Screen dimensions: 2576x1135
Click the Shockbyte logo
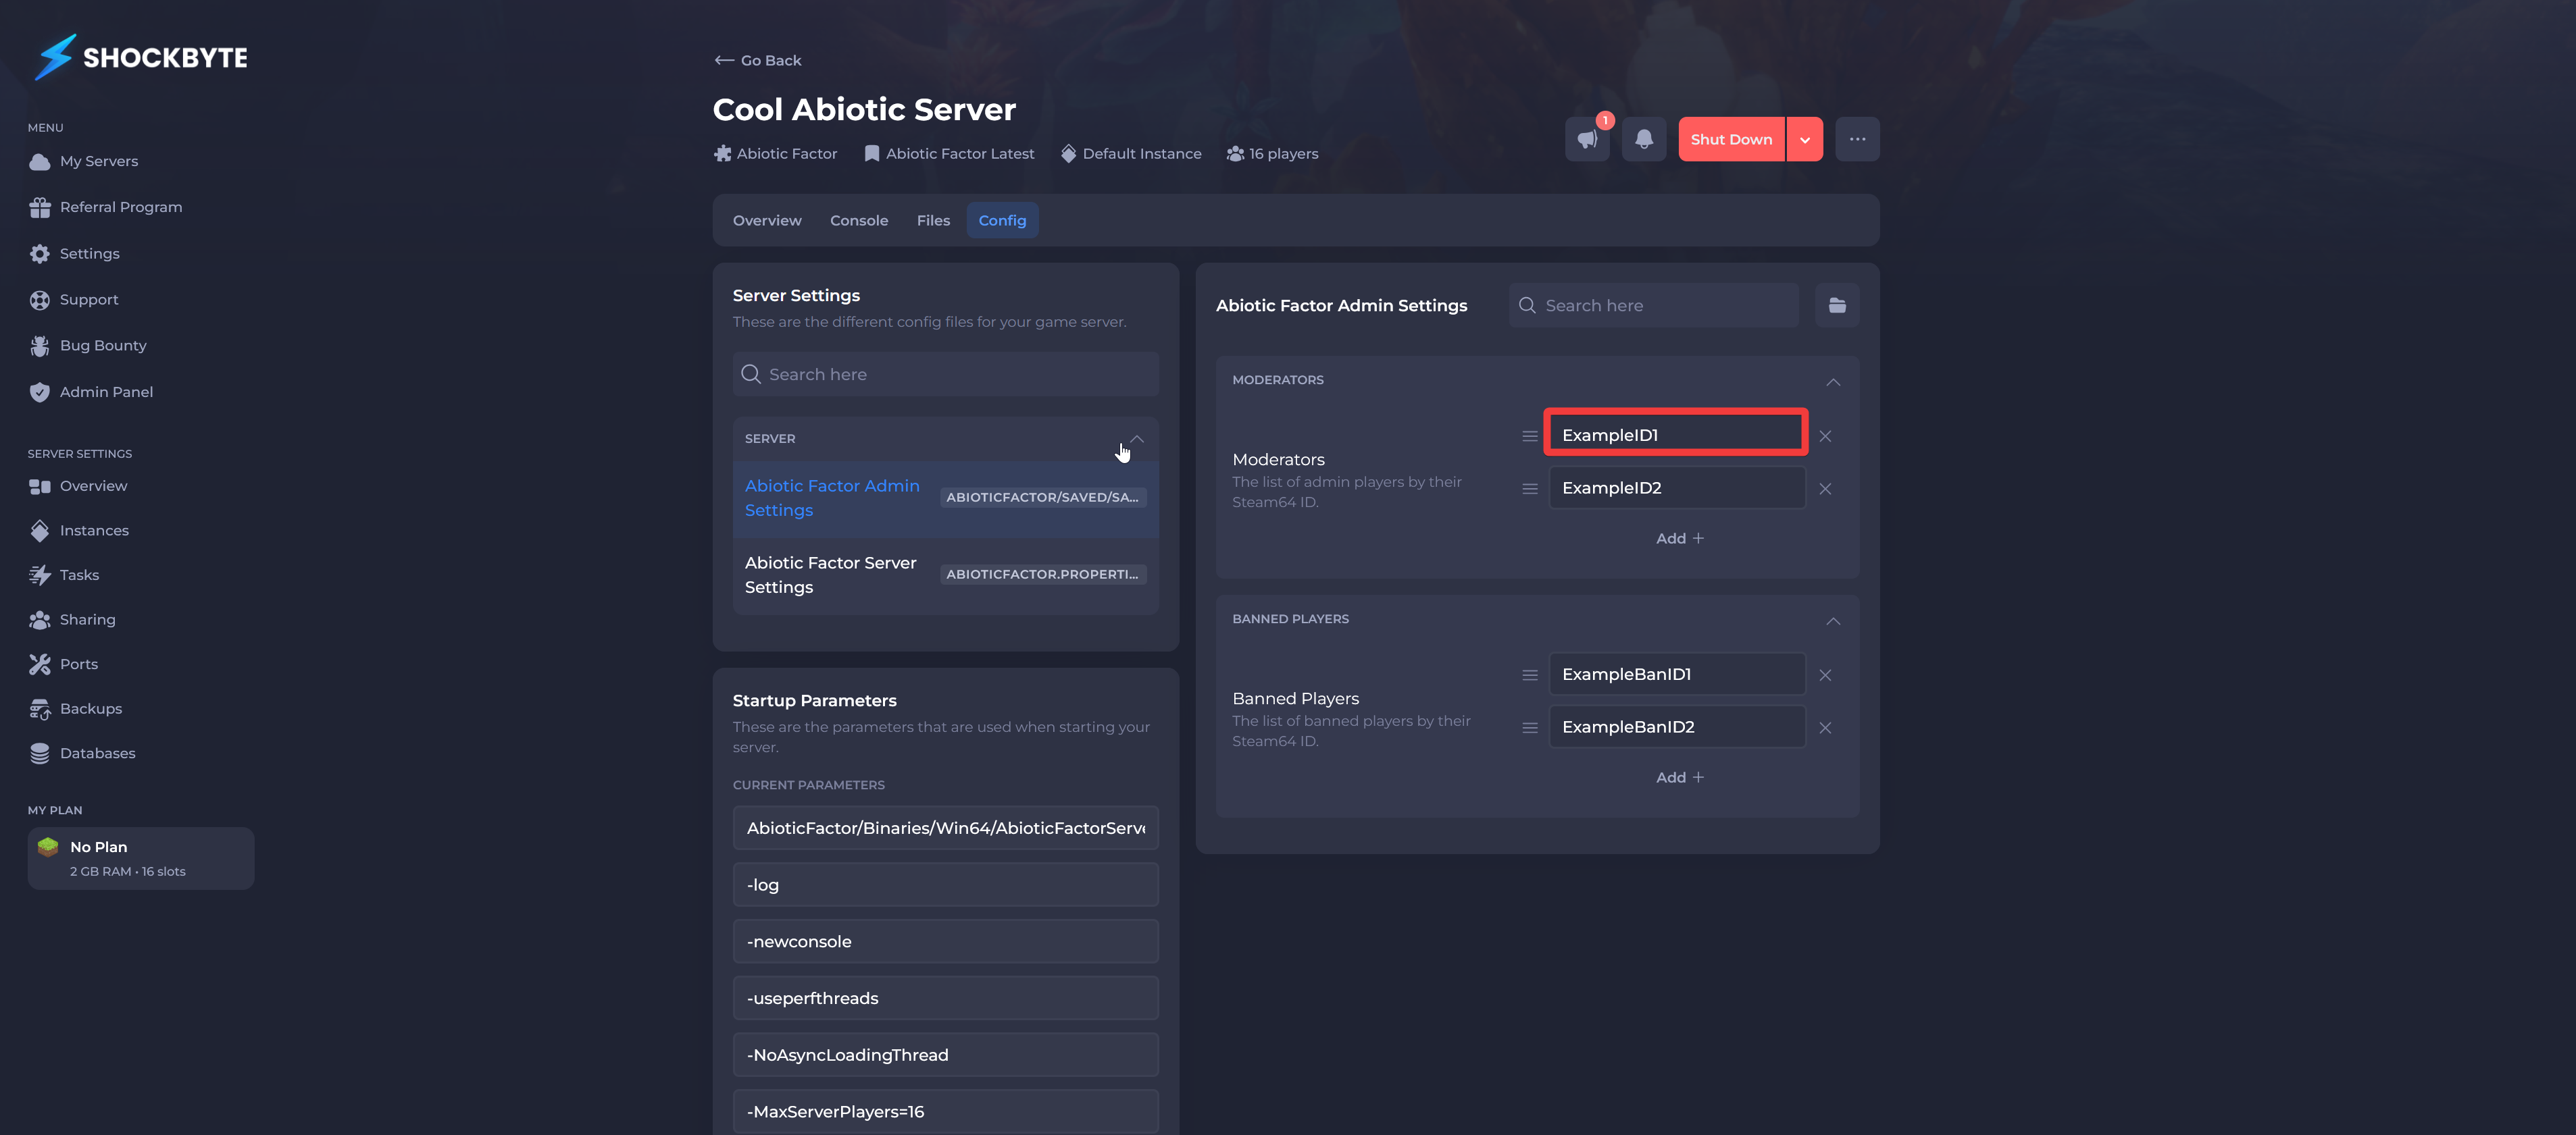pyautogui.click(x=141, y=57)
